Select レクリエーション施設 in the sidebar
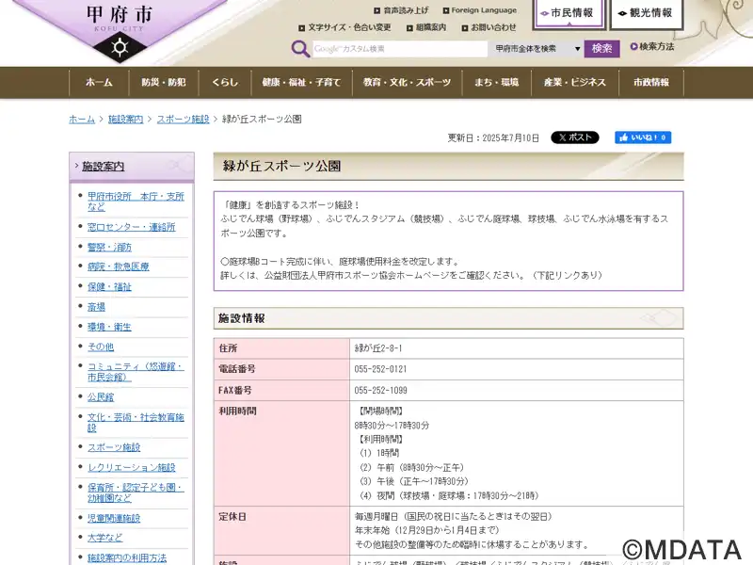The height and width of the screenshot is (565, 753). coord(131,467)
